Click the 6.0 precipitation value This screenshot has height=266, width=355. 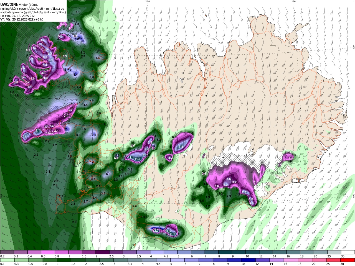coord(108,174)
